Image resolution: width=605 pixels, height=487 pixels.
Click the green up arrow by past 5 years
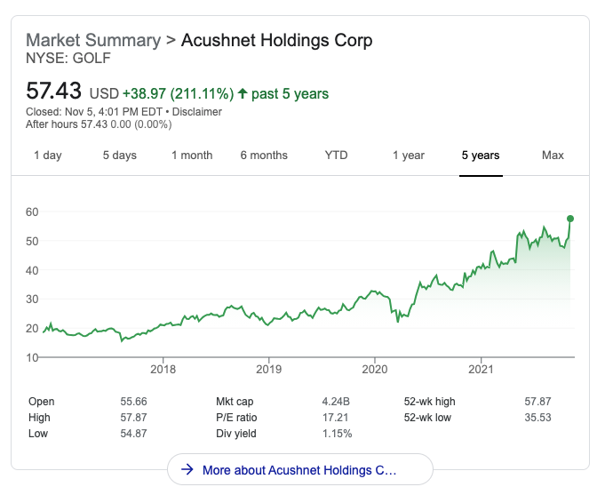(243, 93)
